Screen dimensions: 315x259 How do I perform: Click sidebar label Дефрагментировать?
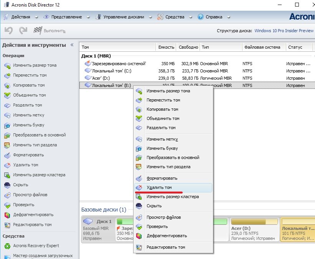(33, 215)
